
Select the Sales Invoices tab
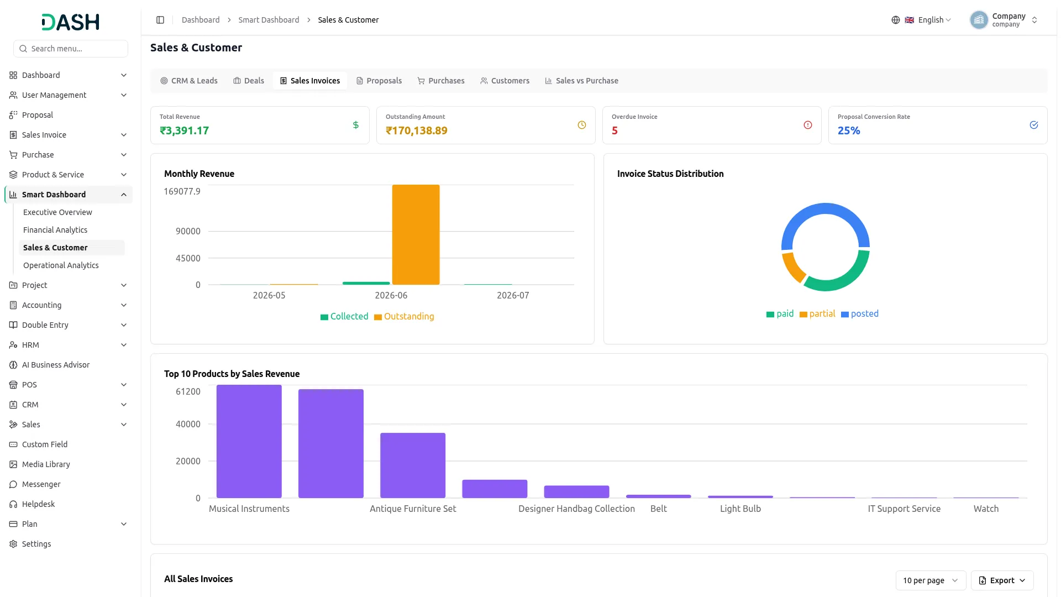(x=310, y=81)
